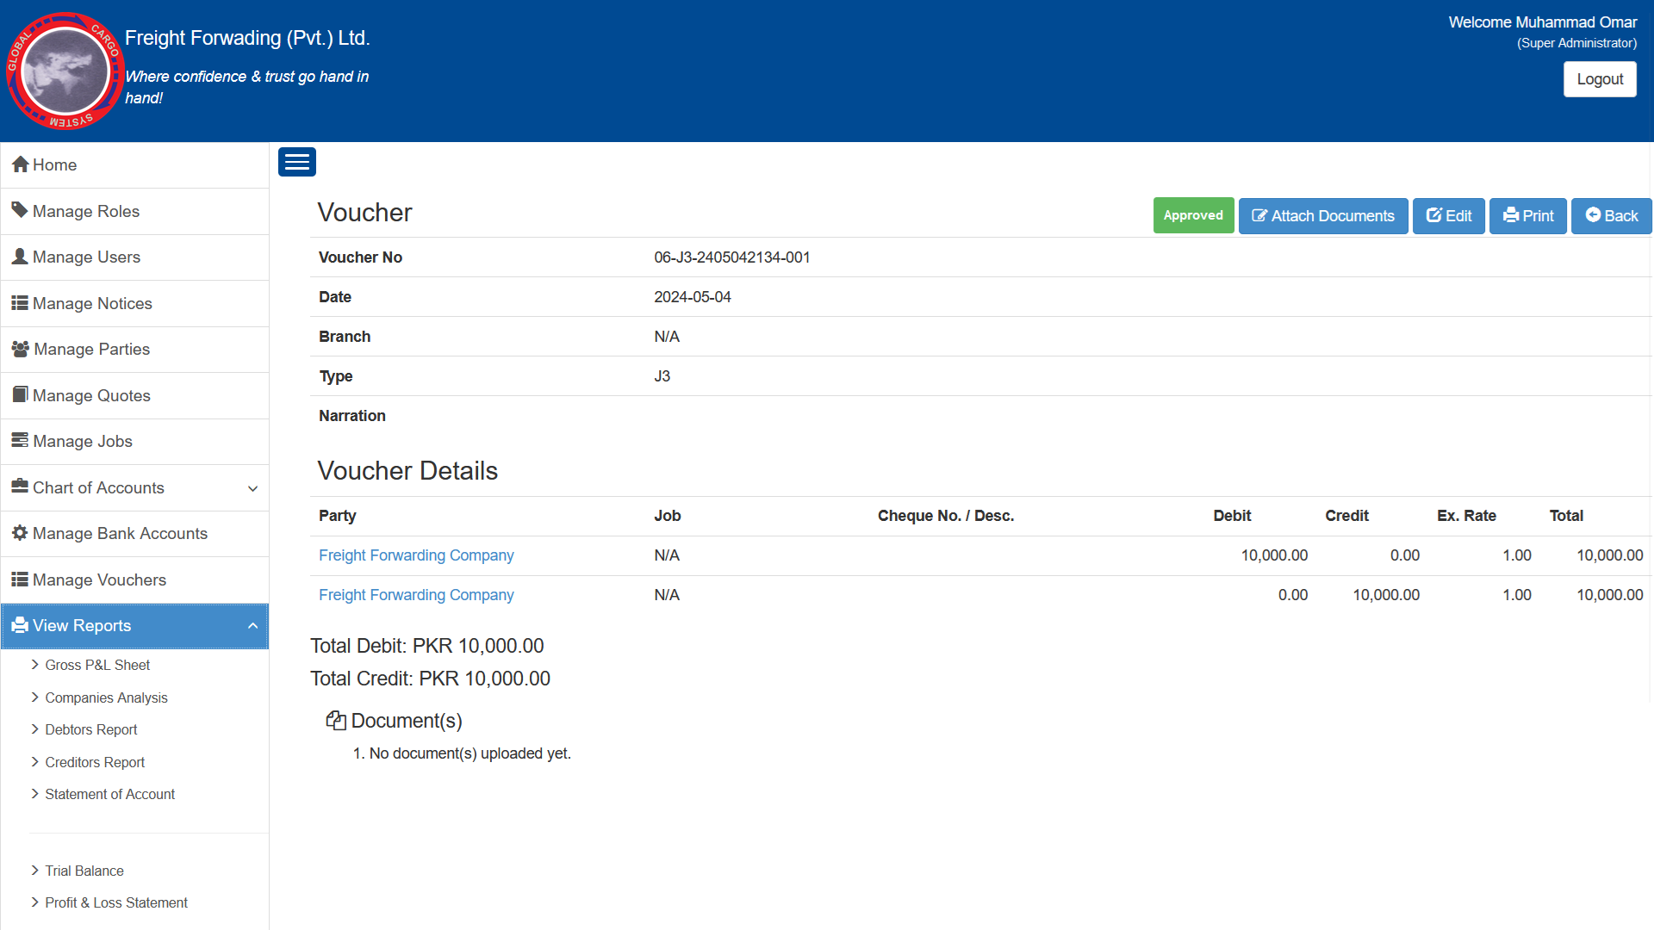Open the Manage Vouchers menu item

(134, 580)
